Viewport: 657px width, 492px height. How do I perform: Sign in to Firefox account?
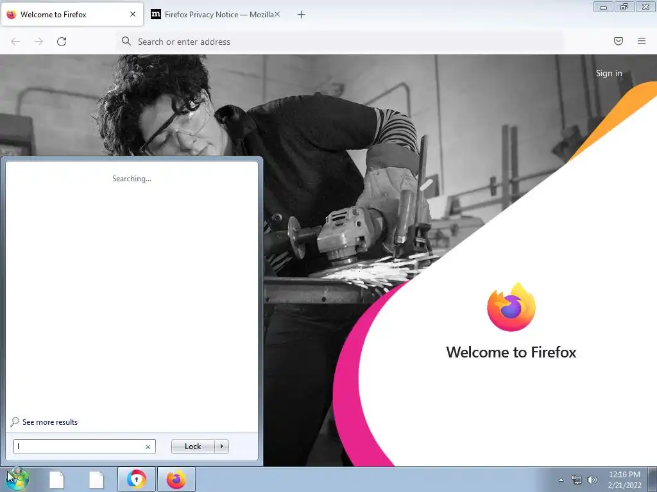pos(609,73)
